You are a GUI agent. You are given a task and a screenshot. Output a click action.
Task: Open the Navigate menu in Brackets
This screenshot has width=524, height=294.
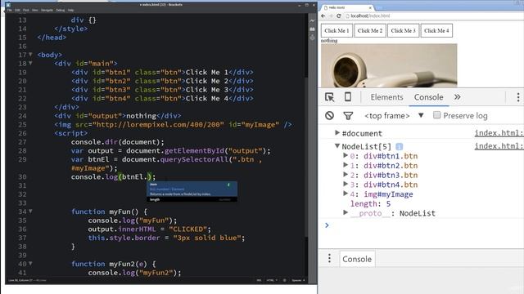[x=47, y=11]
